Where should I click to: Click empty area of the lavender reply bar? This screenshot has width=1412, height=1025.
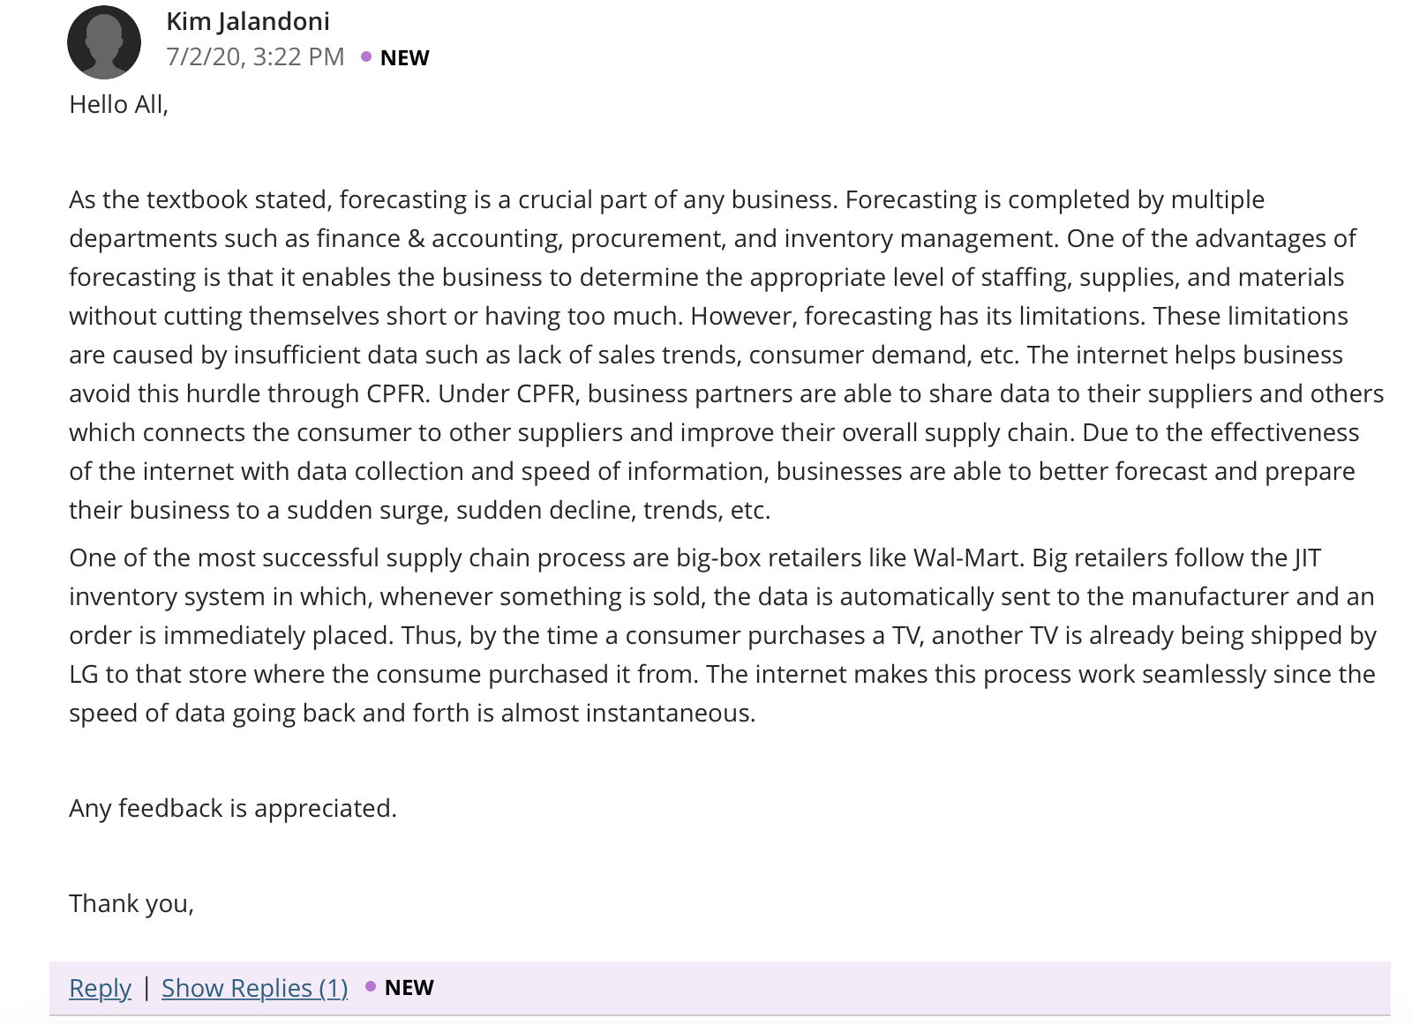pyautogui.click(x=909, y=987)
